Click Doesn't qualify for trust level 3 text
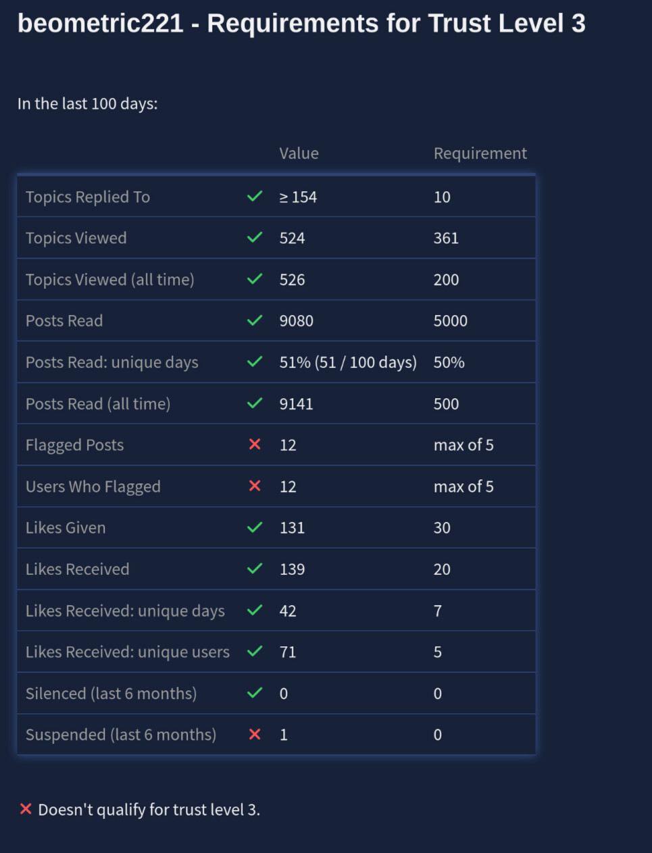Screen dimensions: 652x853 (149, 810)
